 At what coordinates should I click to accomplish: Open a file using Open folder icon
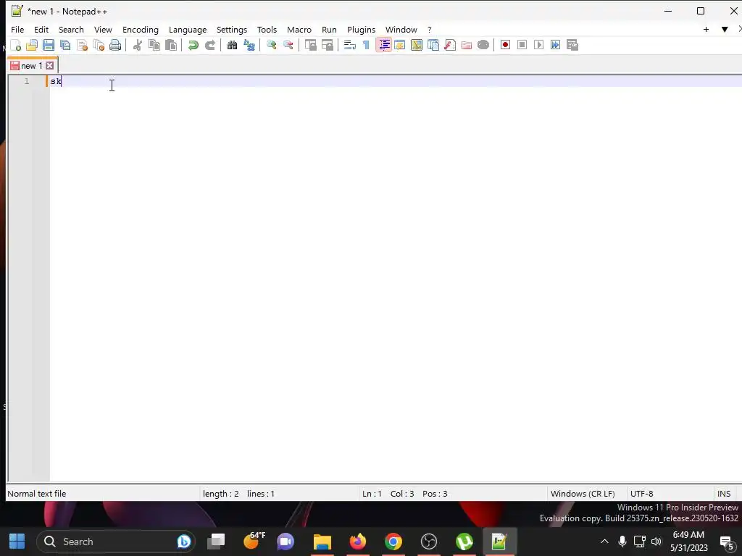tap(32, 45)
